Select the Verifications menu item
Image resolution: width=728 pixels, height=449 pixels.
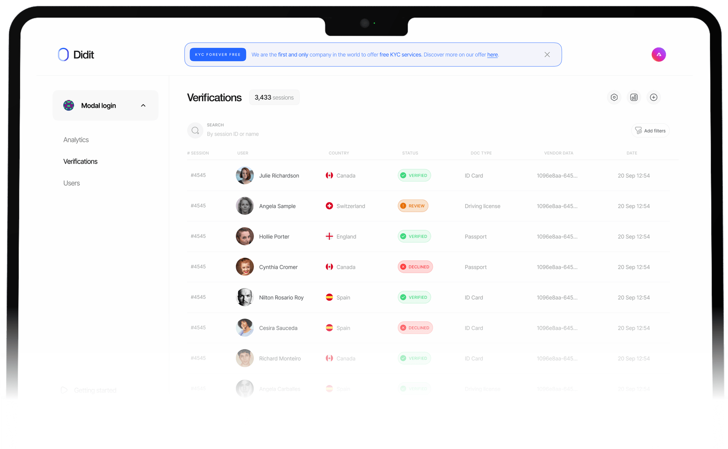pos(81,161)
